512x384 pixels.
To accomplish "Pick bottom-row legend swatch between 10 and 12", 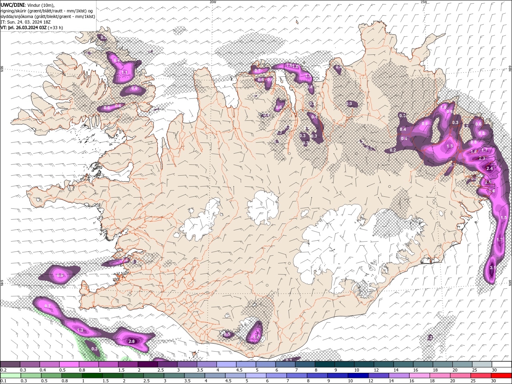I will tap(358, 376).
